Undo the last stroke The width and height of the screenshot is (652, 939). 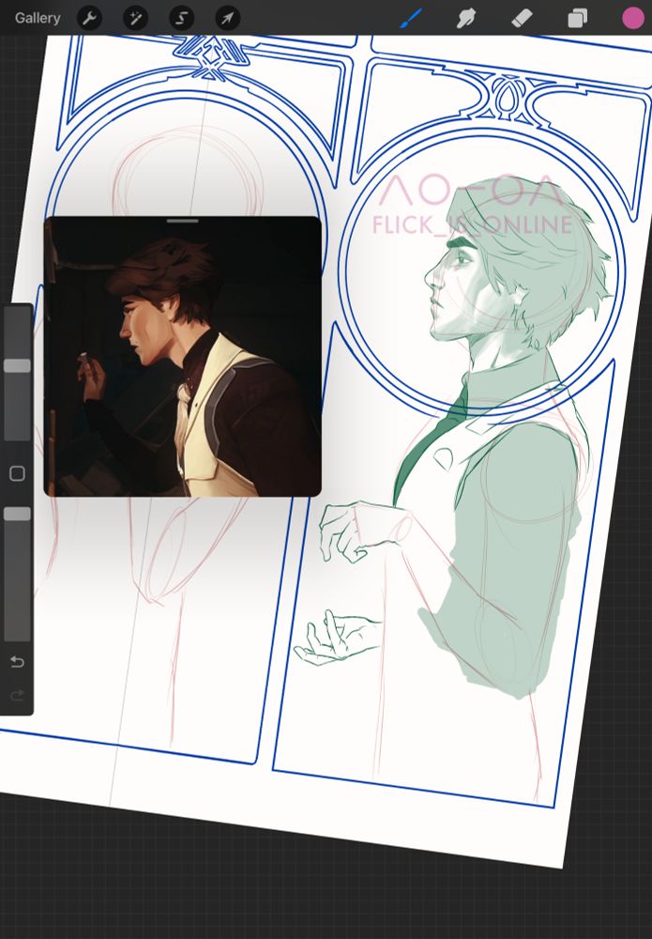click(17, 662)
